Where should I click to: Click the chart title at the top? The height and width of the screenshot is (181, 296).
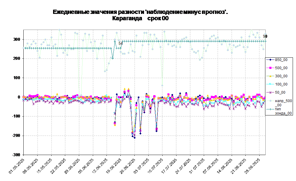coord(140,15)
